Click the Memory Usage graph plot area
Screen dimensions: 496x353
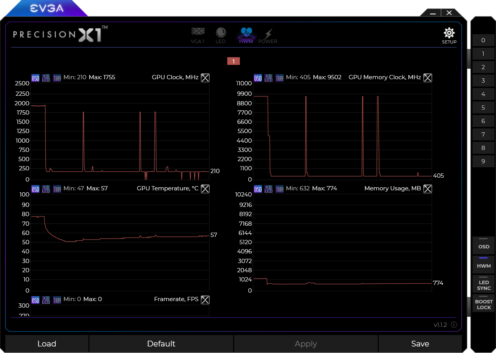click(343, 243)
